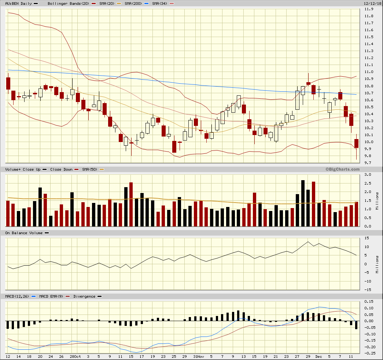This screenshot has height=360, width=383.
Task: Select the Divergence legend label
Action: pos(84,296)
